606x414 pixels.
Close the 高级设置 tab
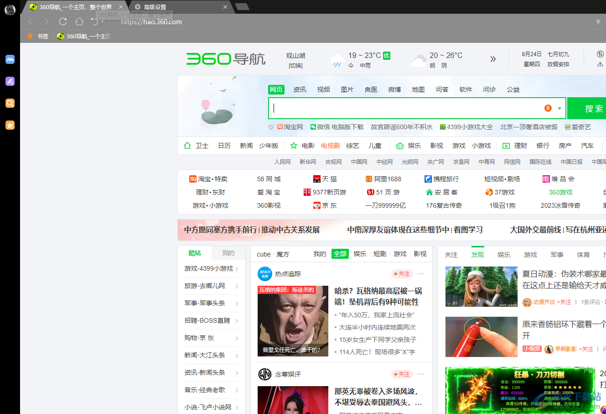point(225,7)
